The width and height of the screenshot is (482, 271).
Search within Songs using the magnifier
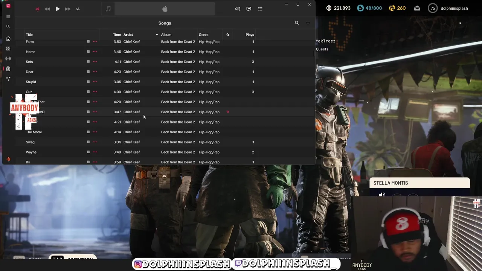coord(297,23)
